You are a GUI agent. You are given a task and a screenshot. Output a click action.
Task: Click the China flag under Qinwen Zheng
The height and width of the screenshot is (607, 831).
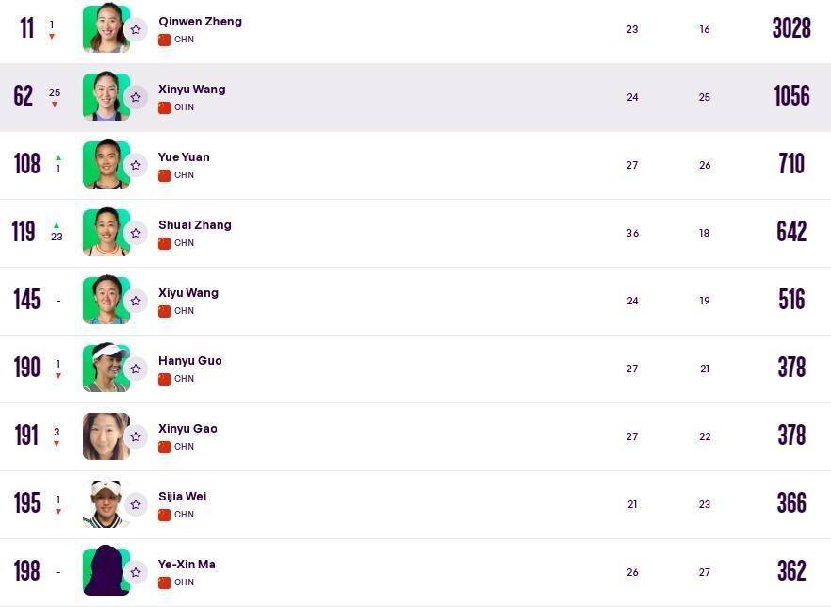(x=164, y=40)
